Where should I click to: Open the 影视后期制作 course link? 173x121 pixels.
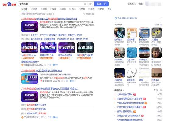[x=37, y=39]
